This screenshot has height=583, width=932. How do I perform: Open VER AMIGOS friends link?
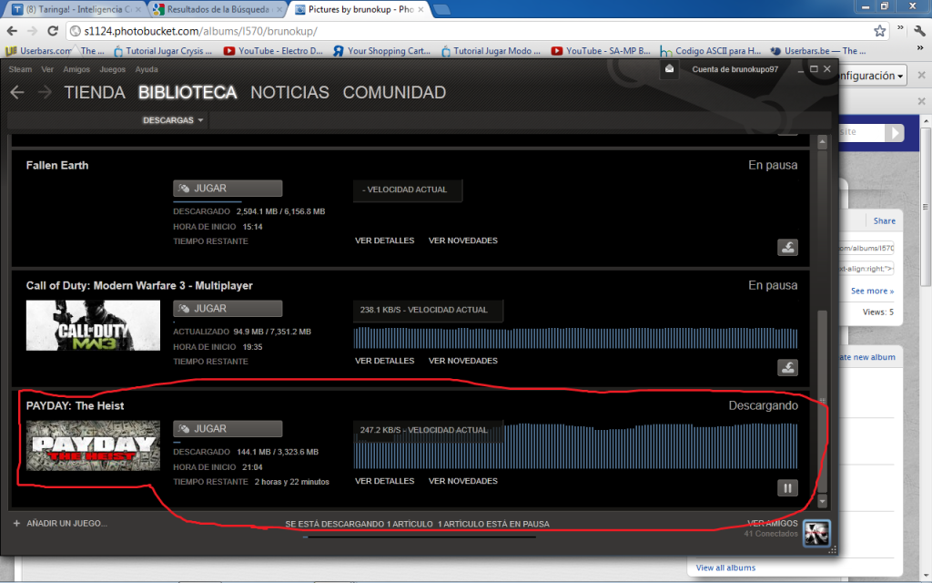coord(772,524)
